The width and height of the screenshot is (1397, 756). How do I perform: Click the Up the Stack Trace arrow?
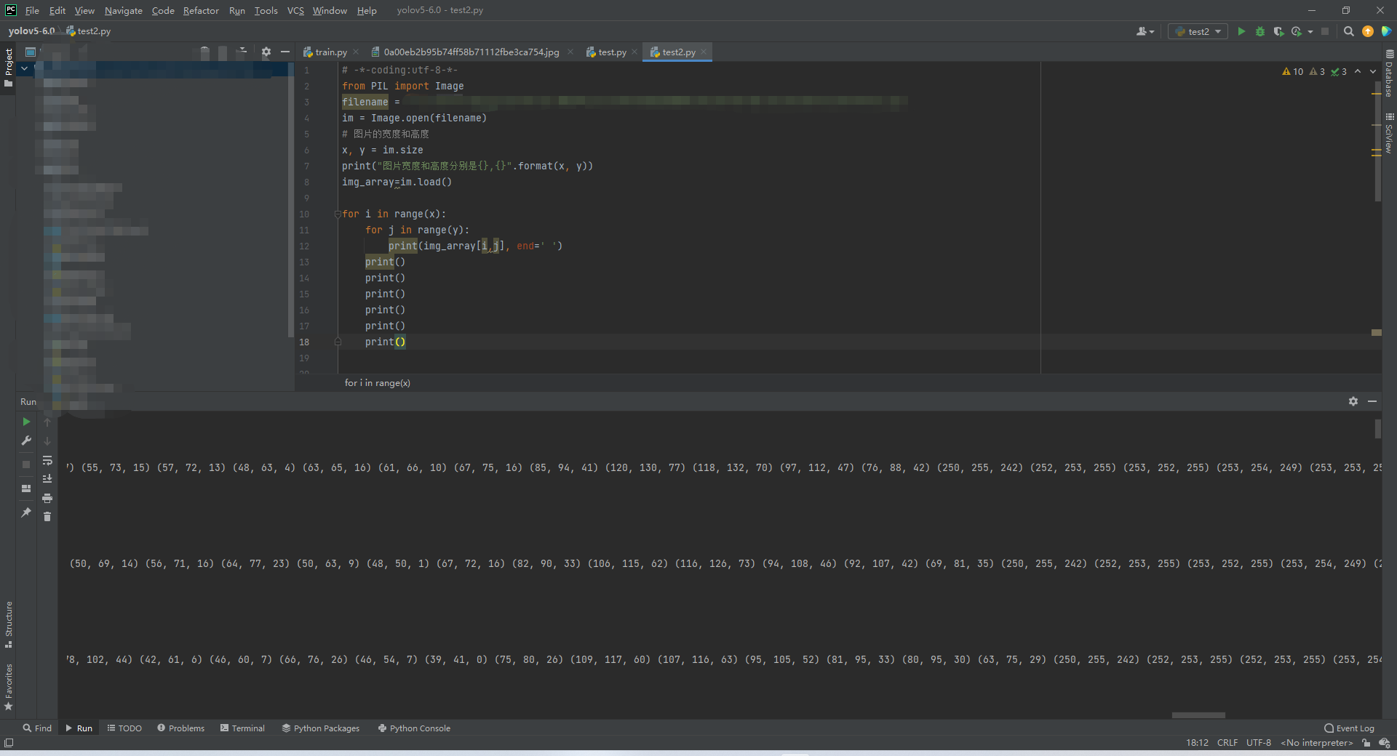point(47,422)
